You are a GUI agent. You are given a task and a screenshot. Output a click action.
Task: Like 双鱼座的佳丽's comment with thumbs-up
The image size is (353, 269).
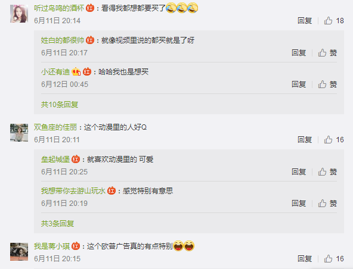(334, 140)
